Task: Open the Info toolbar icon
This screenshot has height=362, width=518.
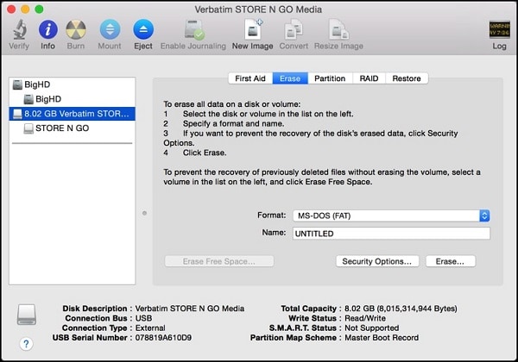Action: (47, 29)
